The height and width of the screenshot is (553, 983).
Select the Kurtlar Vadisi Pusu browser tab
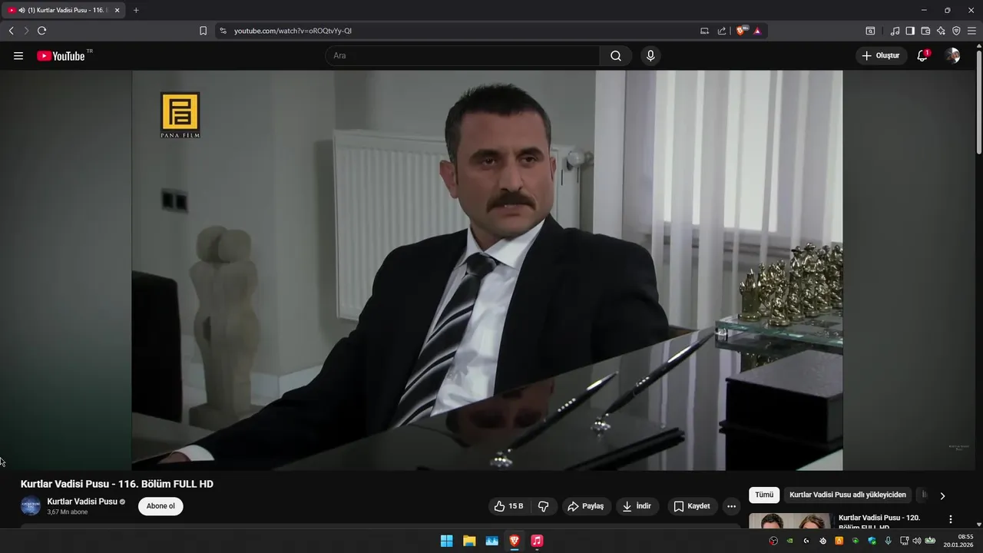[64, 10]
